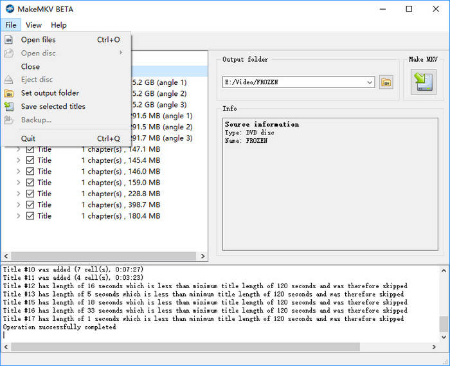The image size is (450, 366).
Task: Click log pane horizontal scrollbar right arrow
Action: coord(434,347)
